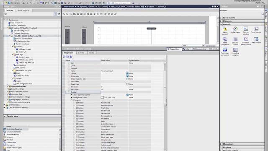Click first icon of the screen editor toolbar
This screenshot has width=268, height=151.
[64, 14]
